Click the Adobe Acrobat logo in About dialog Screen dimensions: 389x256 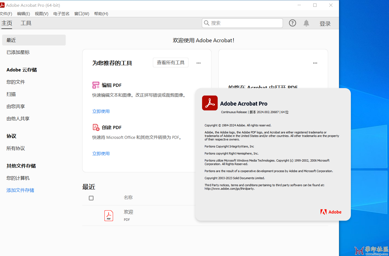click(x=210, y=103)
